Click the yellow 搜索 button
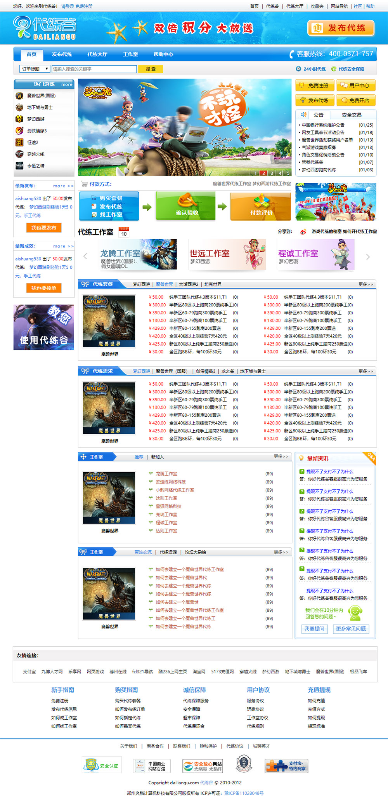Image resolution: width=388 pixels, height=809 pixels. tap(151, 69)
